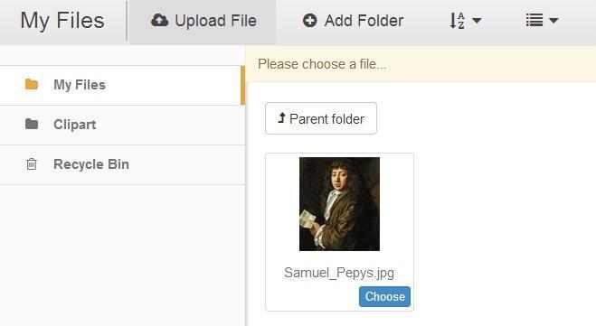Click the cloud upload icon
This screenshot has height=326, width=596.
coord(159,21)
